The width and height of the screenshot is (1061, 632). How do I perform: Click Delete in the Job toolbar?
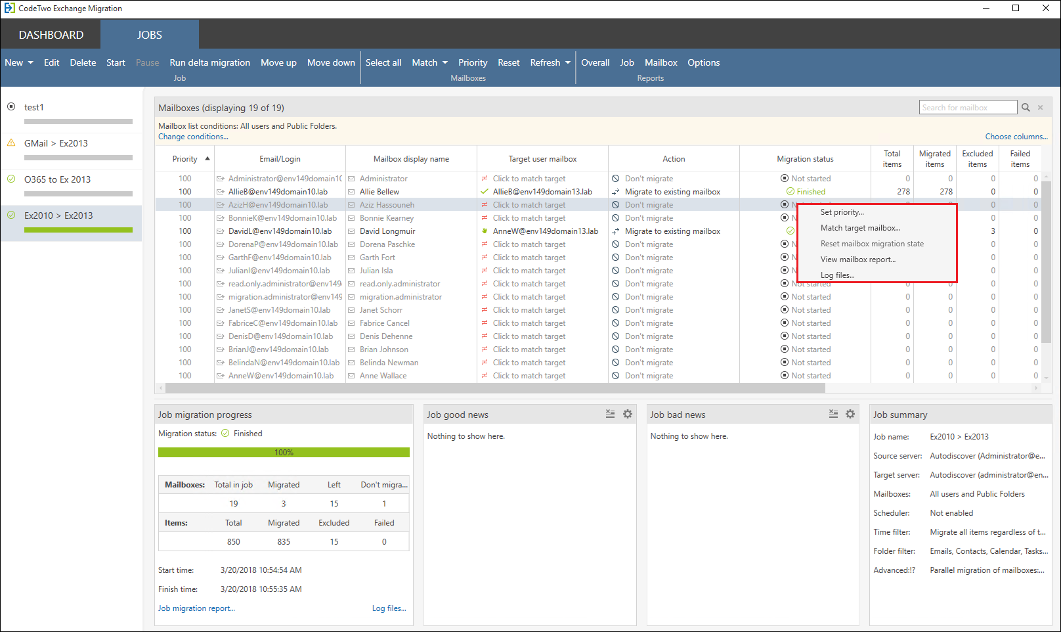point(83,62)
